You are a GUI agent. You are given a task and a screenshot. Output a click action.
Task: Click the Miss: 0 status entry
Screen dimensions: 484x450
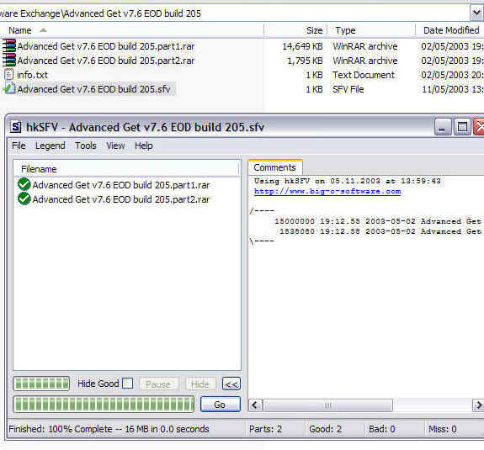(x=442, y=429)
